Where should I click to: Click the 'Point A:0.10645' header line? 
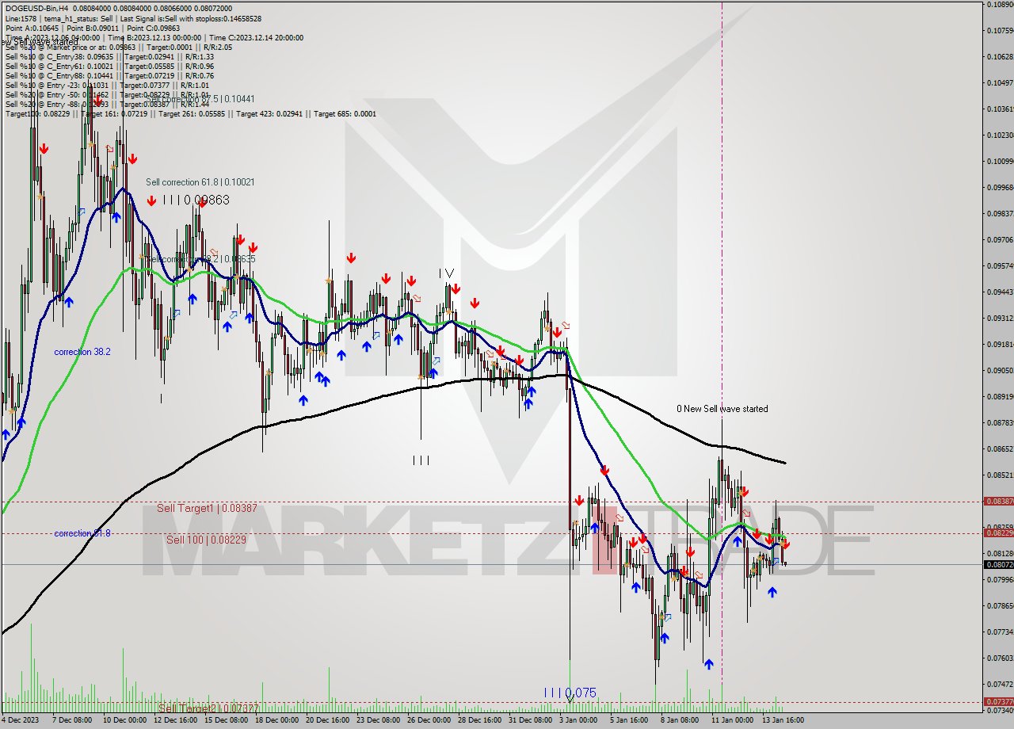[93, 28]
